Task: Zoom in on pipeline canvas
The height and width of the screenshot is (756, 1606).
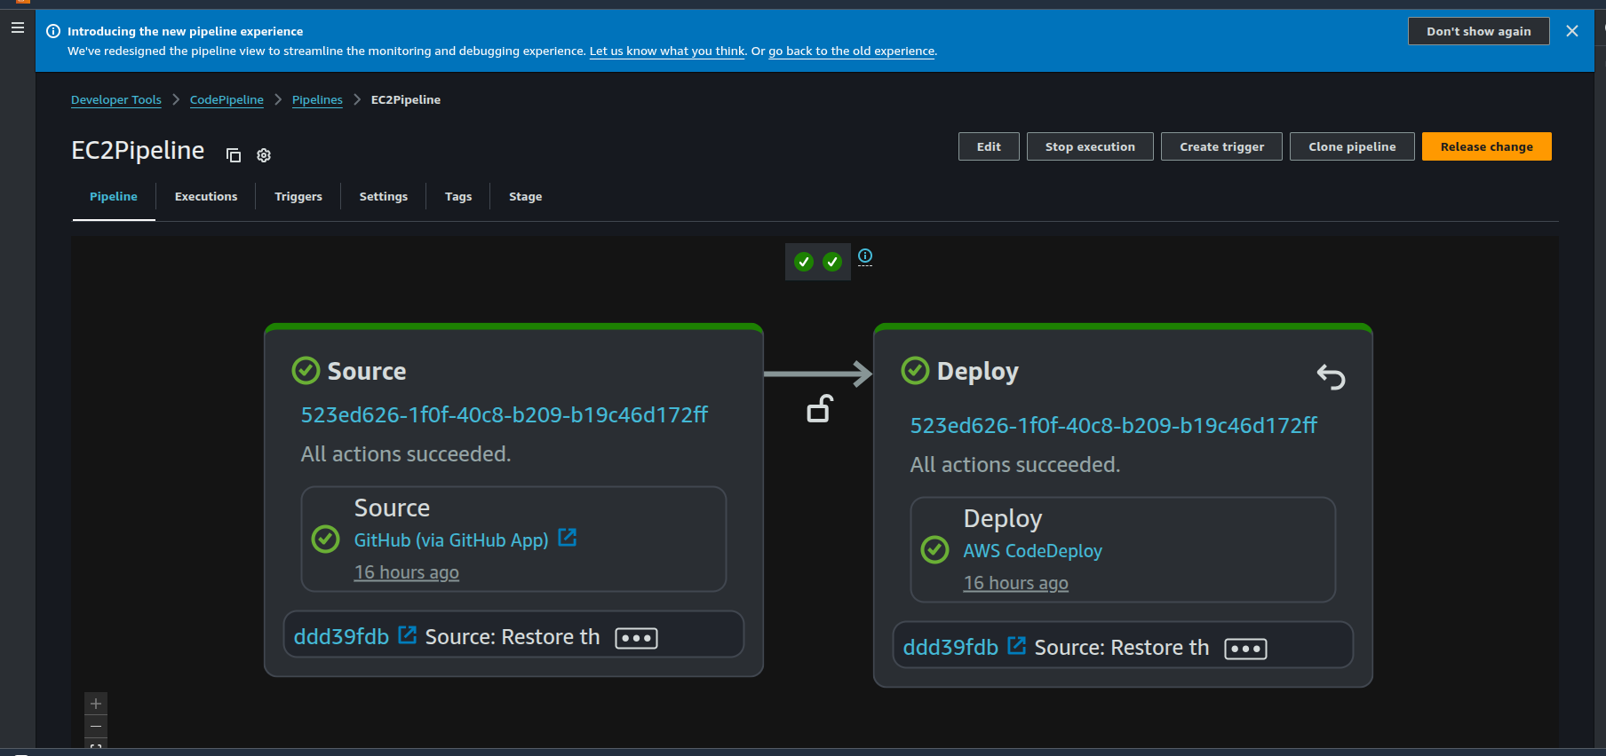Action: 96,704
